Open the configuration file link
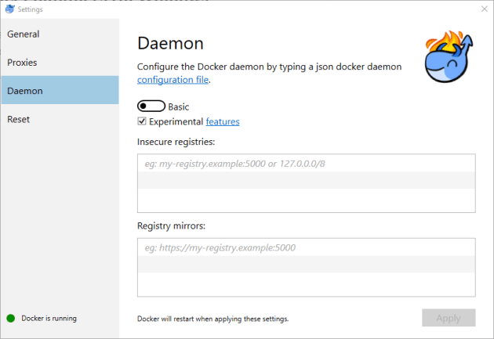The width and height of the screenshot is (494, 339). (x=173, y=80)
